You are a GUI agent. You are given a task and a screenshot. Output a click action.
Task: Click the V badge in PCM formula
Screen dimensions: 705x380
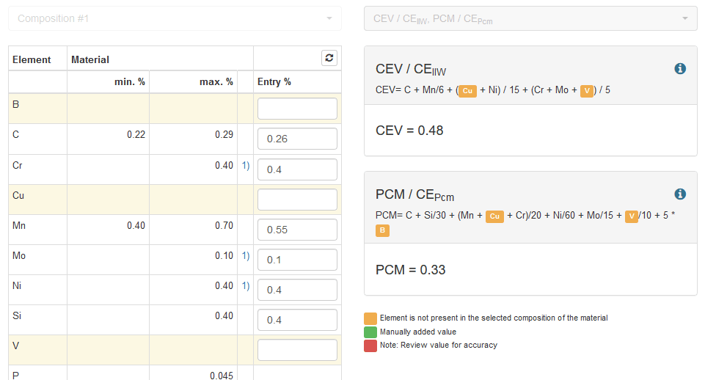coord(632,216)
